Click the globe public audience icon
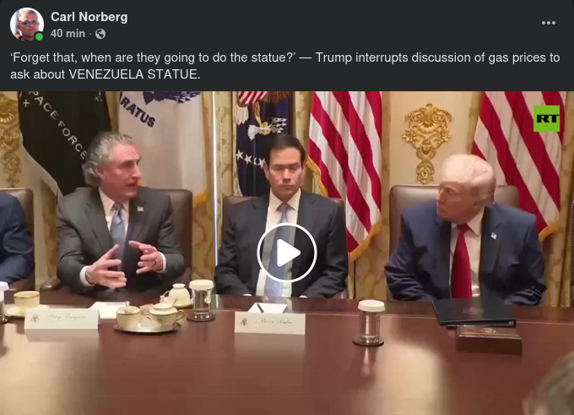 [x=100, y=34]
